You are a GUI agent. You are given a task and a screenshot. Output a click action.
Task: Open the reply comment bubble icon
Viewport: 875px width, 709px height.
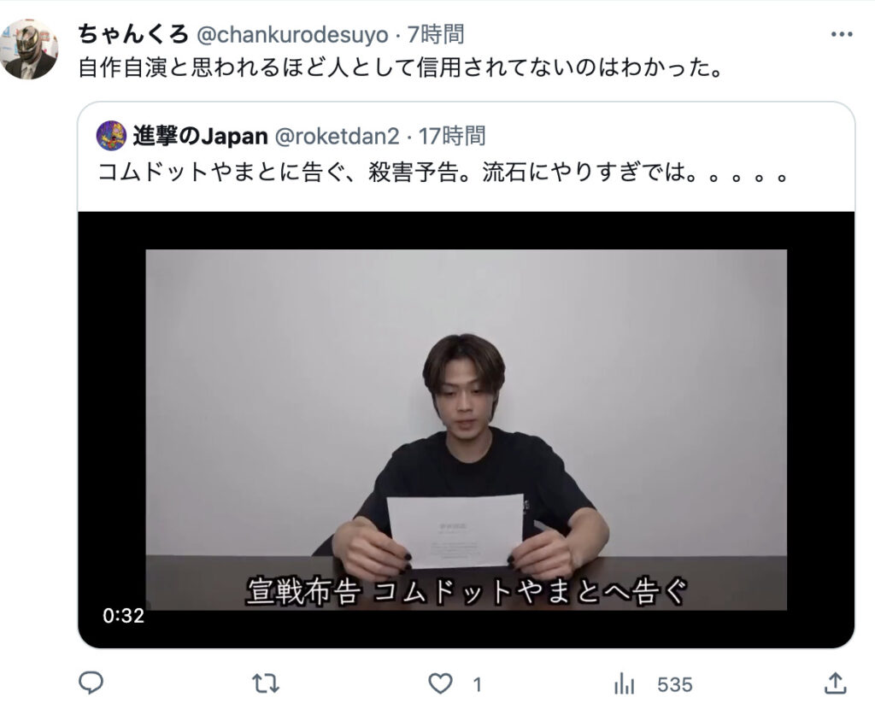[91, 683]
